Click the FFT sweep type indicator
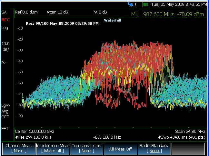The height and width of the screenshot is (156, 209). [5, 128]
